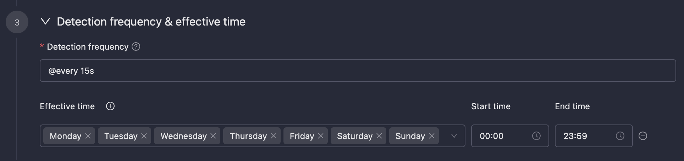This screenshot has width=684, height=161.
Task: Open the Start time clock picker
Action: click(536, 136)
